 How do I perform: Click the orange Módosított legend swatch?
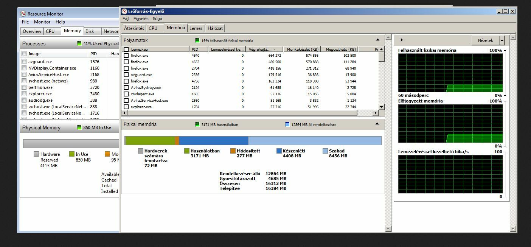click(233, 151)
